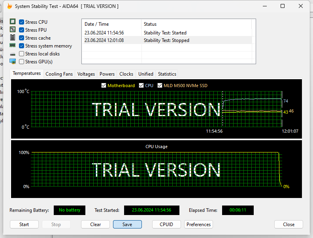Image resolution: width=313 pixels, height=238 pixels.
Task: Select the Stability Test: Stopped log row
Action: [x=167, y=40]
